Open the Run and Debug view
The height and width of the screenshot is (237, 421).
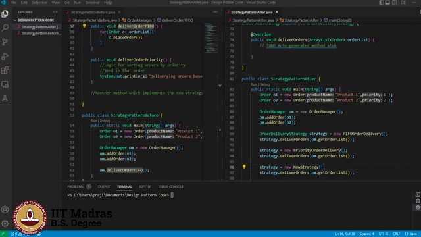[5, 56]
